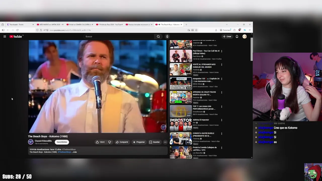This screenshot has width=322, height=181.
Task: Click the page vertical scrollbar thumb
Action: 252,49
